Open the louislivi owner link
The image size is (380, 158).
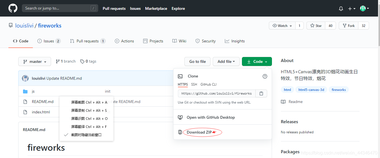click(x=24, y=26)
